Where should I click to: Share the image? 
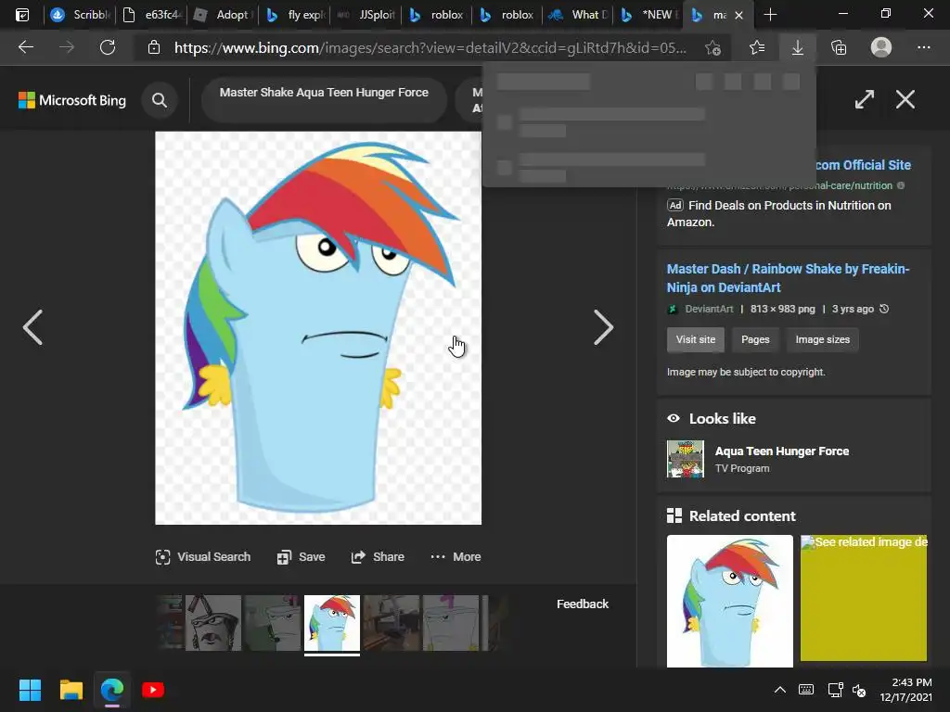tap(378, 556)
